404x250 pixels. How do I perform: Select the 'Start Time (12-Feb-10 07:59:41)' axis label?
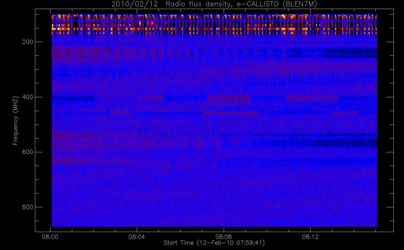pyautogui.click(x=214, y=243)
